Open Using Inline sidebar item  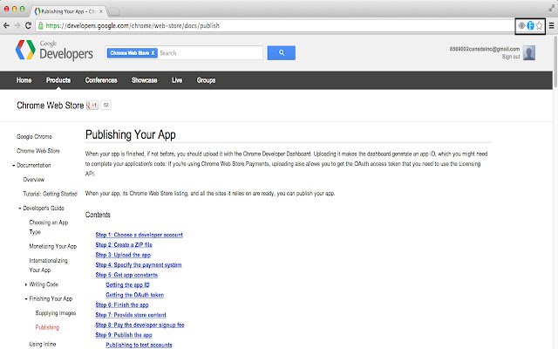tap(43, 344)
